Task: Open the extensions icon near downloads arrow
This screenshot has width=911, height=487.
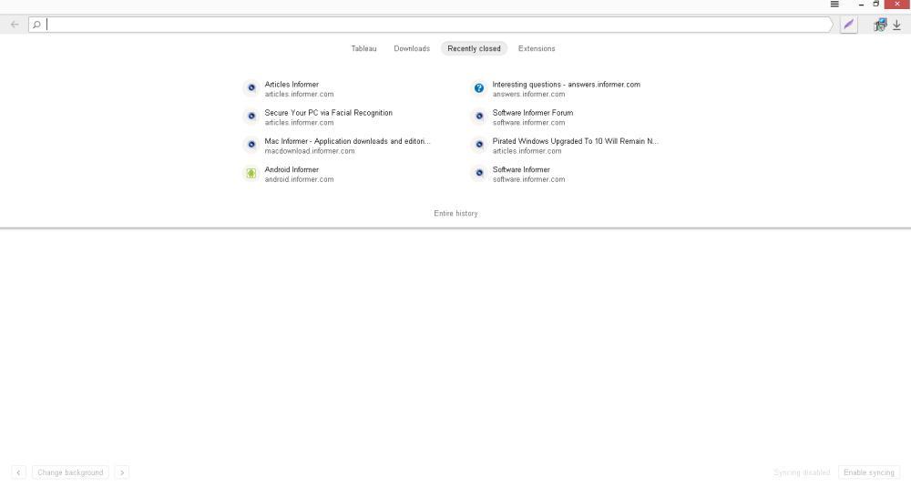Action: (880, 25)
